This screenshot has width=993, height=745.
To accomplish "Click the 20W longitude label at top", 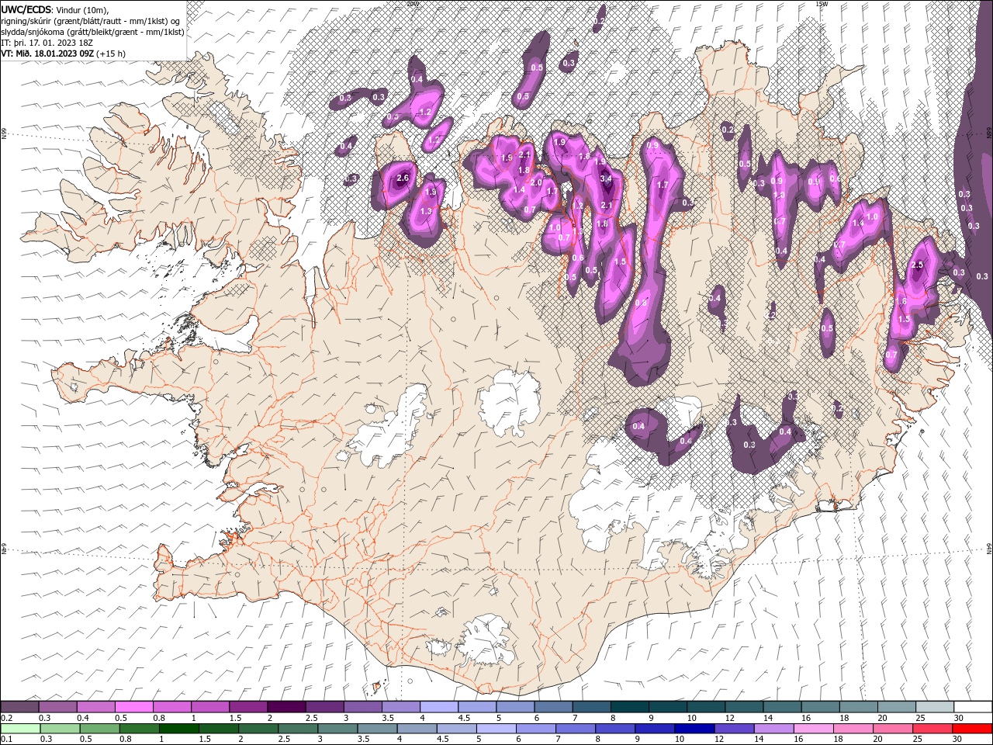I will [412, 4].
